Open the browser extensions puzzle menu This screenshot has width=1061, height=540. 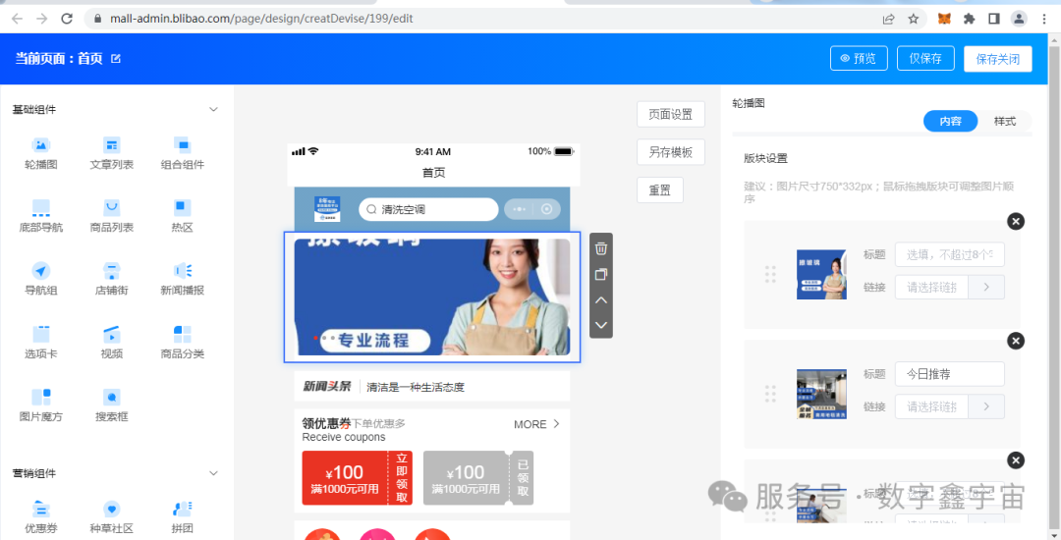[969, 19]
